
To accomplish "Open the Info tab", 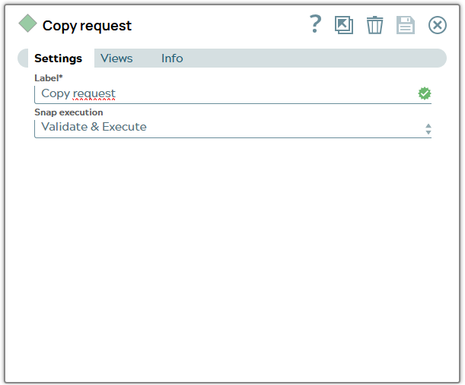I will point(172,58).
